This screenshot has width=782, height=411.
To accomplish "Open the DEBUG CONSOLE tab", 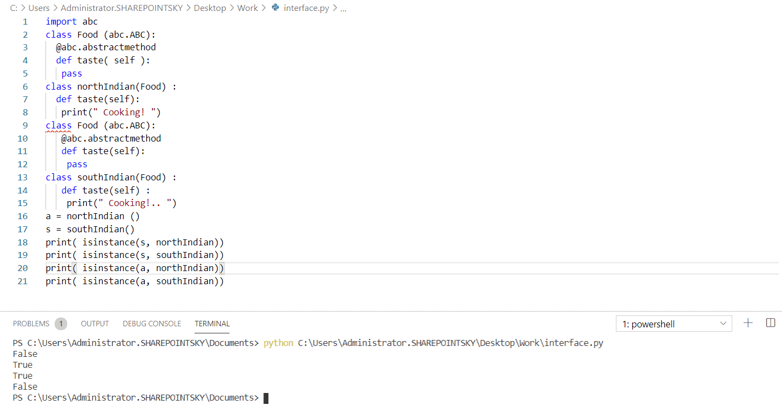I will tap(152, 323).
